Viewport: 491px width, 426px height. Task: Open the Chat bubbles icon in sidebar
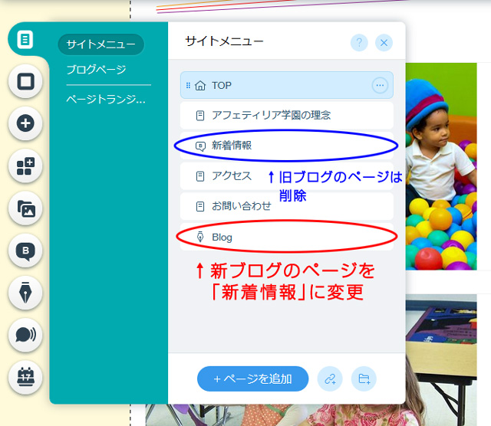[25, 334]
